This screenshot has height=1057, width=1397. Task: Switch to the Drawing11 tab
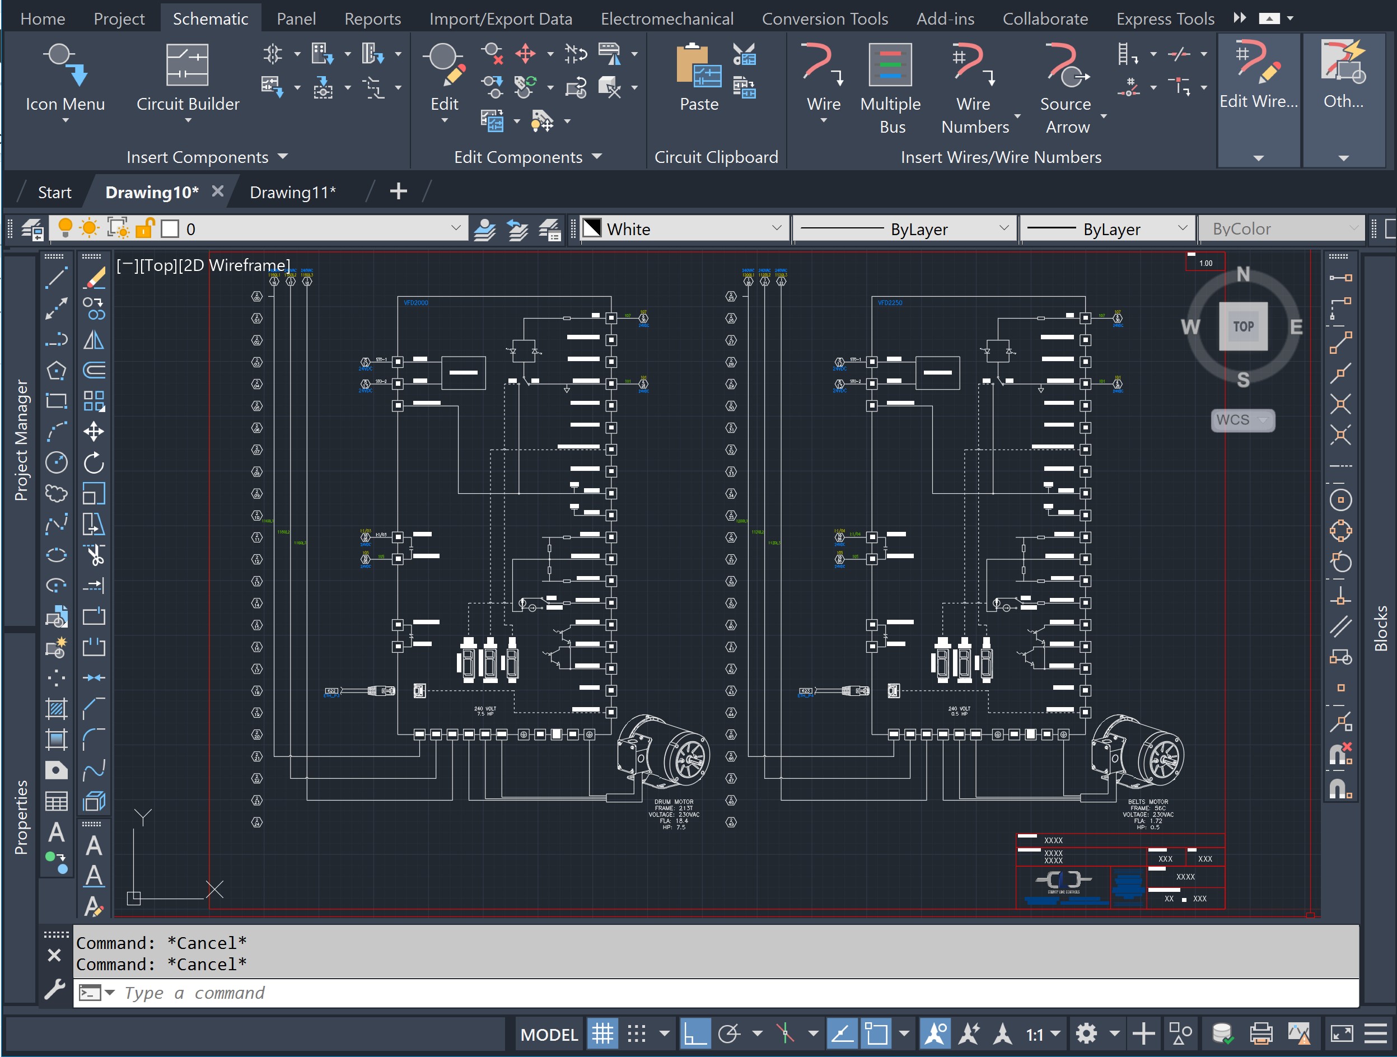(x=292, y=192)
